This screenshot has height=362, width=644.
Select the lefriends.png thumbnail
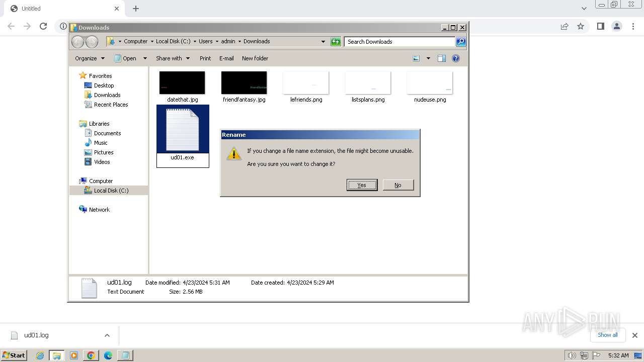click(306, 83)
